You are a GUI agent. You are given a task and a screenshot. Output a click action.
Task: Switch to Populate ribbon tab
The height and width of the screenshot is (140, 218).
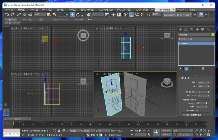78,19
